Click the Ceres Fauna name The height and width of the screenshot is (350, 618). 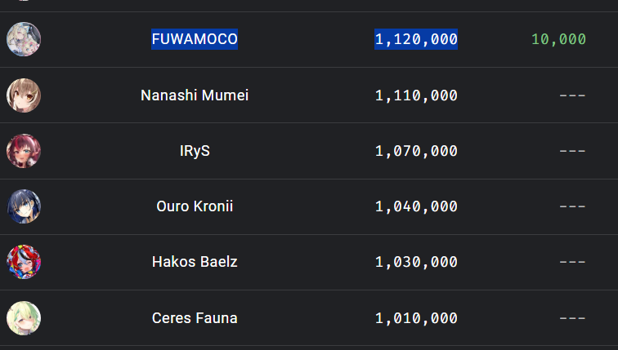(x=195, y=318)
